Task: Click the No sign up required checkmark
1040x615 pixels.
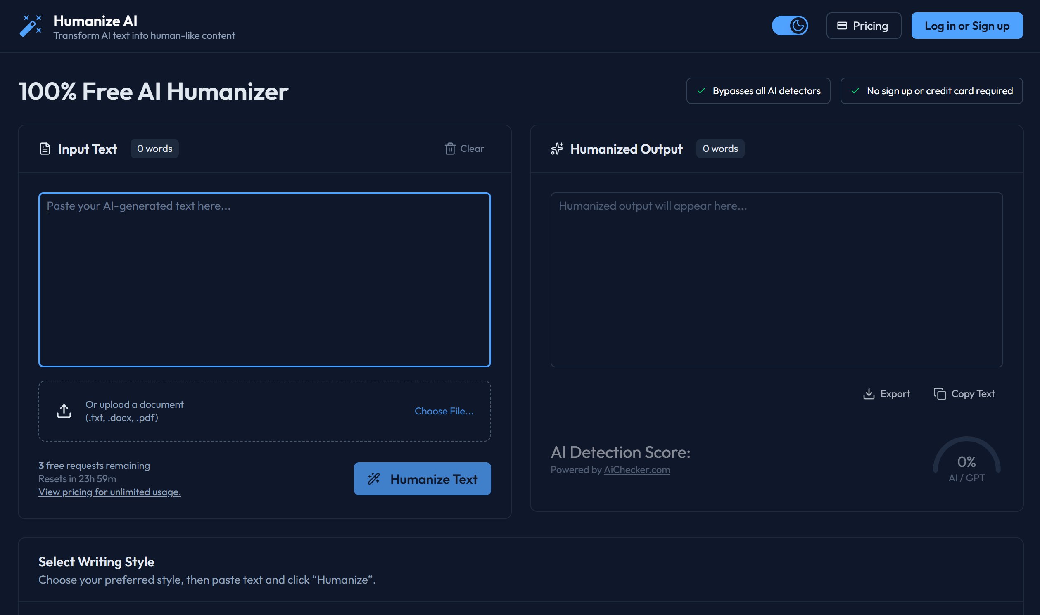Action: click(855, 91)
